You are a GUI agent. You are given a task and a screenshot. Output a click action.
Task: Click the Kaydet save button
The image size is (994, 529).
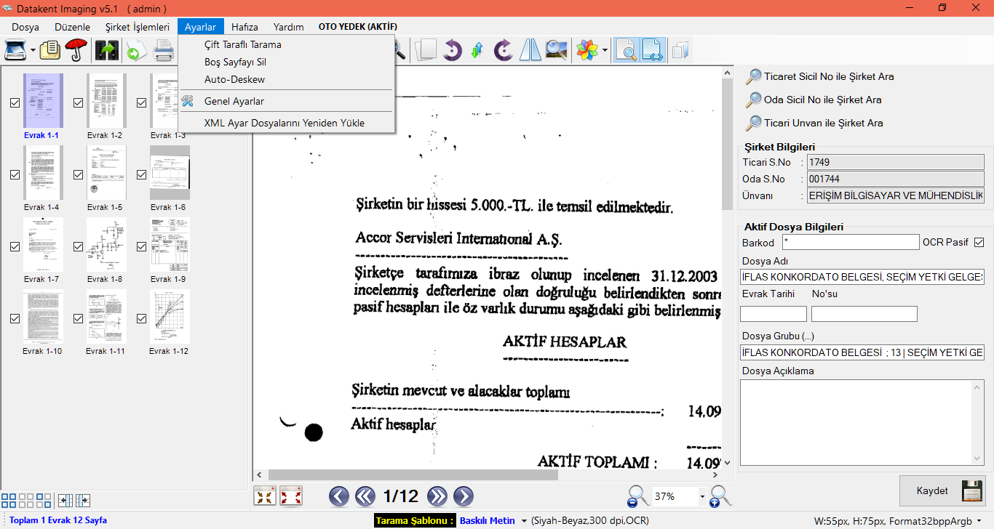coord(942,490)
